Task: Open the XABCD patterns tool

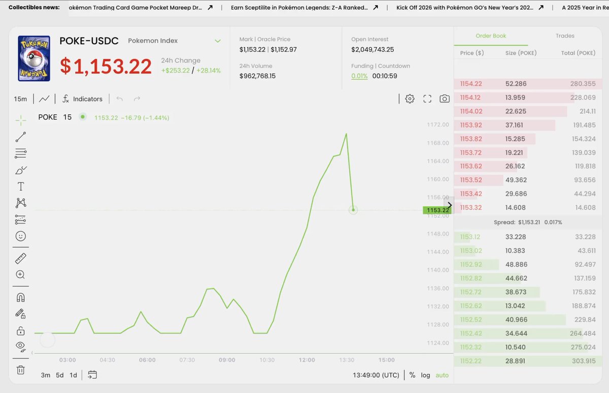Action: pos(20,203)
